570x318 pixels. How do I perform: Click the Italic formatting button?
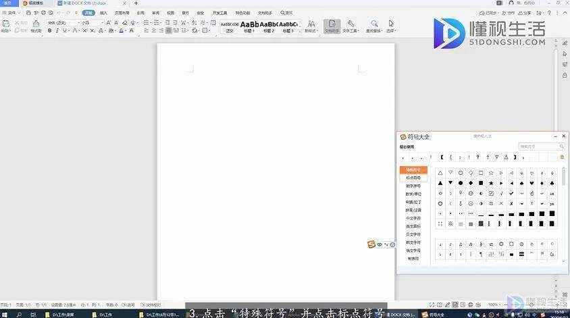click(57, 30)
